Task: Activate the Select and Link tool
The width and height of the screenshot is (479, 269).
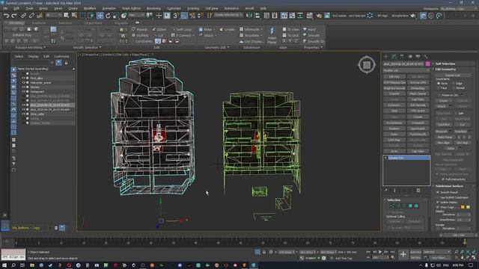Action: (23, 16)
